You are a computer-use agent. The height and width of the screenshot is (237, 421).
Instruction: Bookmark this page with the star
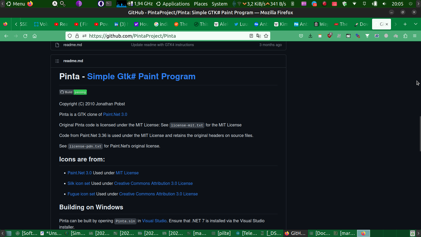point(266,36)
